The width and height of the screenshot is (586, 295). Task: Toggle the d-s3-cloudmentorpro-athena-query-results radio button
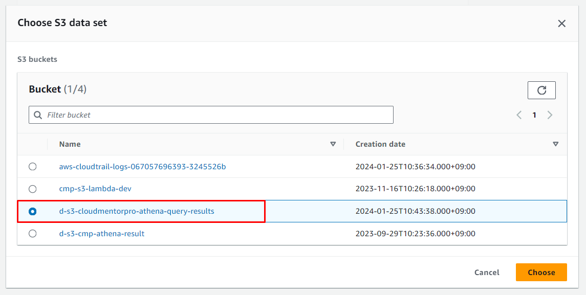pos(33,211)
